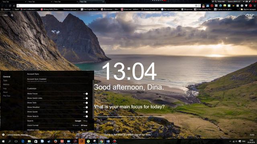Screen dimensions: 257x144
Task: Toggle the Show Weather switch
Action: click(x=86, y=107)
